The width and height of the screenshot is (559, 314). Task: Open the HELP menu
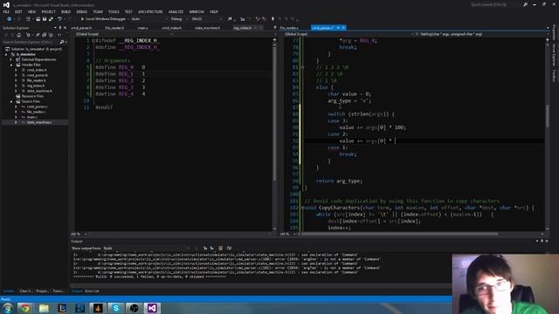click(x=213, y=11)
